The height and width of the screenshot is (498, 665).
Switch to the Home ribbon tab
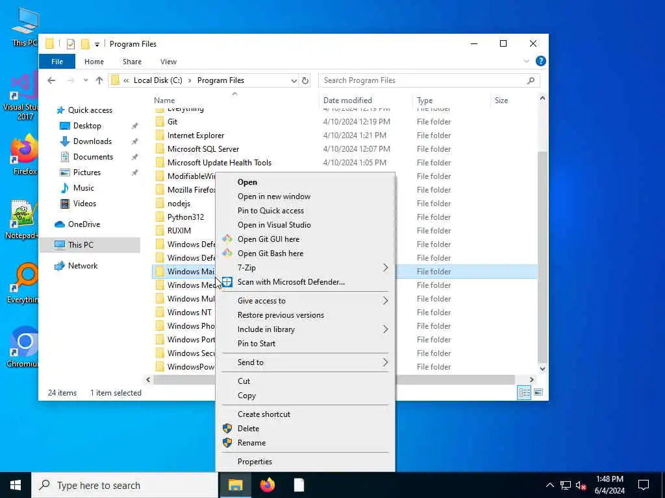pyautogui.click(x=94, y=62)
